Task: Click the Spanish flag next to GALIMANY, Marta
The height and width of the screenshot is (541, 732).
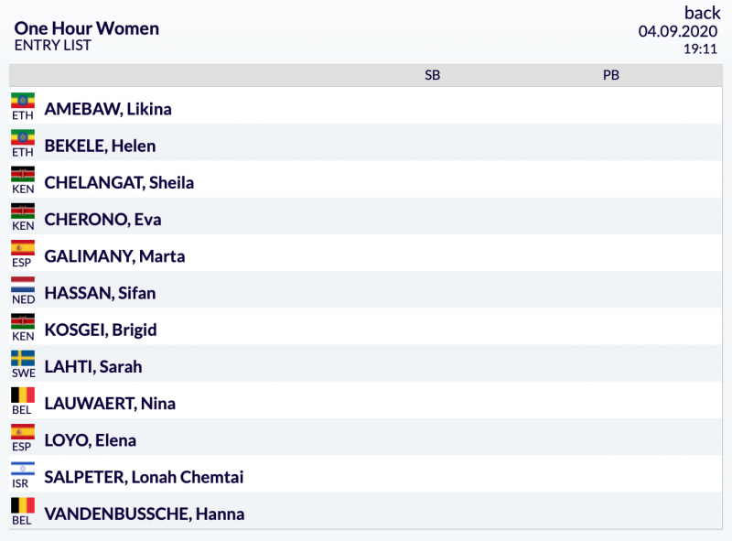Action: click(x=23, y=247)
